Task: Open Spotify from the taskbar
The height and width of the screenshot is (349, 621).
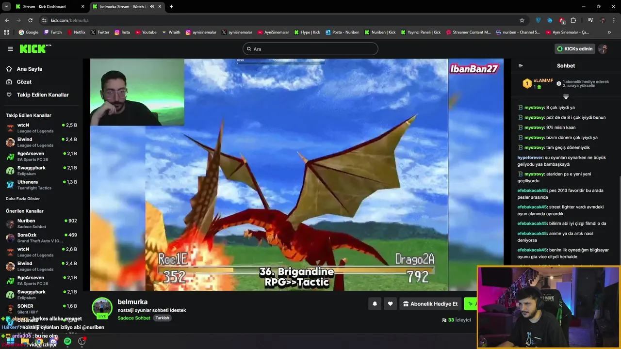Action: click(67, 341)
